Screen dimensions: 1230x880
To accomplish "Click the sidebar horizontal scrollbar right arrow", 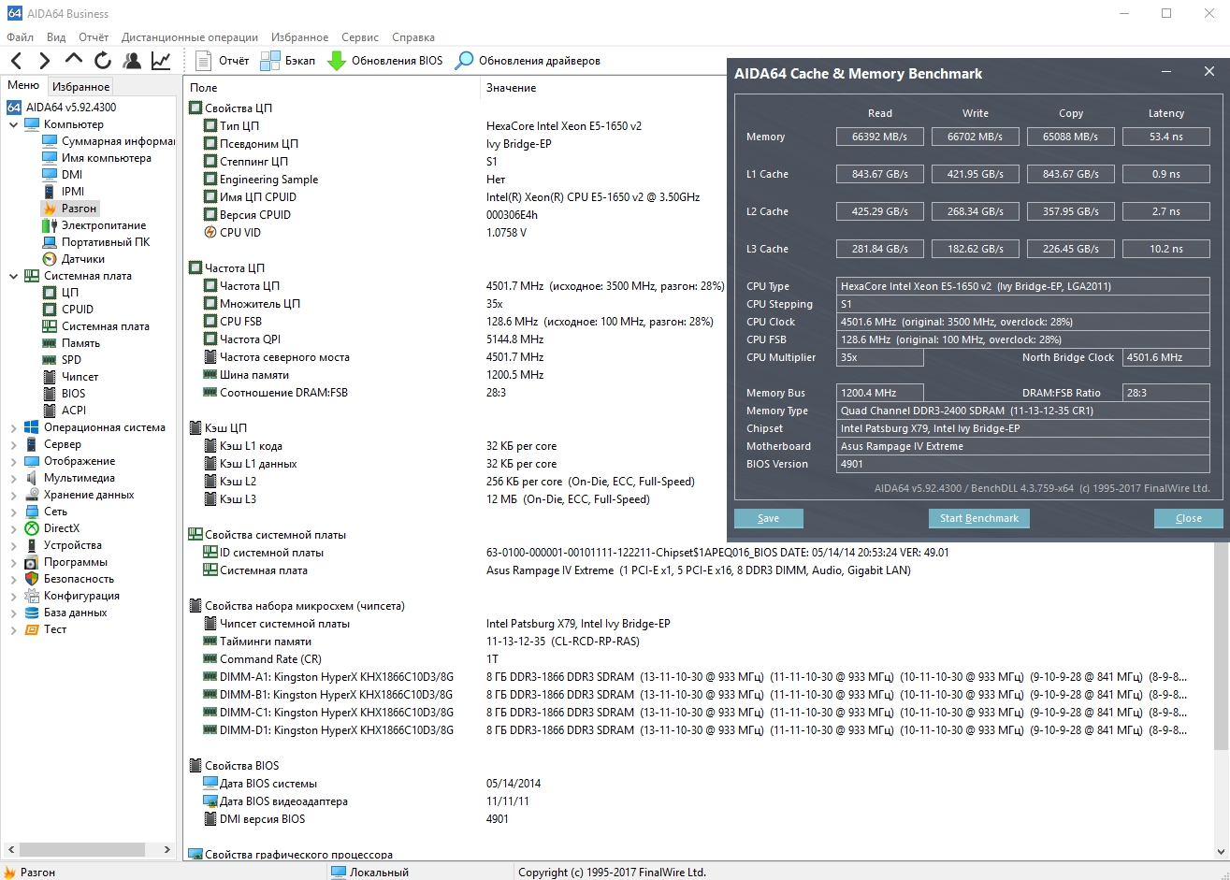I will (168, 851).
